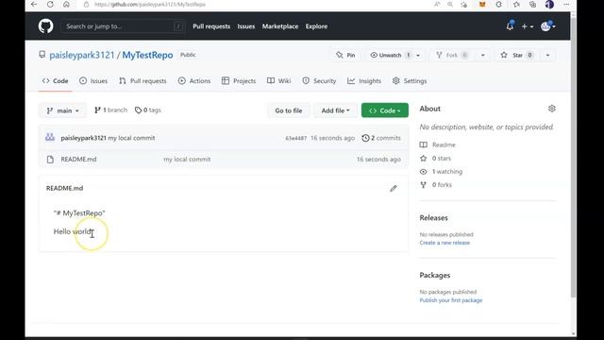Click the Go to file button
604x340 pixels.
point(289,110)
